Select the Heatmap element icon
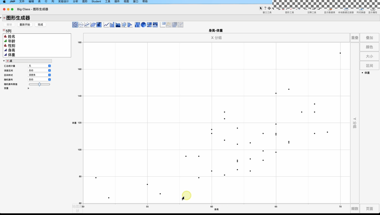380x215 pixels. (137, 25)
